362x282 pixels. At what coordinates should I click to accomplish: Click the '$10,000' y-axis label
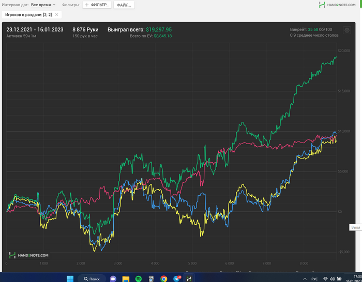coord(344,131)
